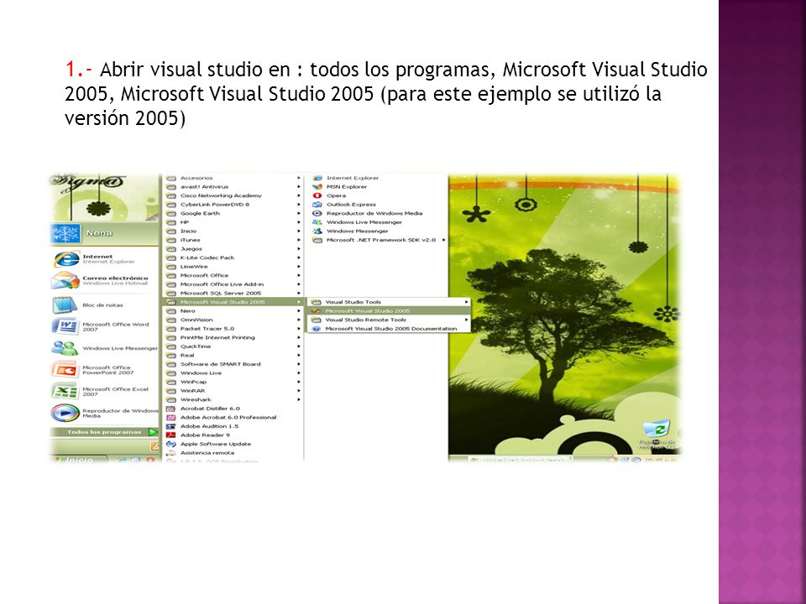Open Opera browser icon in submenu
806x604 pixels.
[x=317, y=195]
